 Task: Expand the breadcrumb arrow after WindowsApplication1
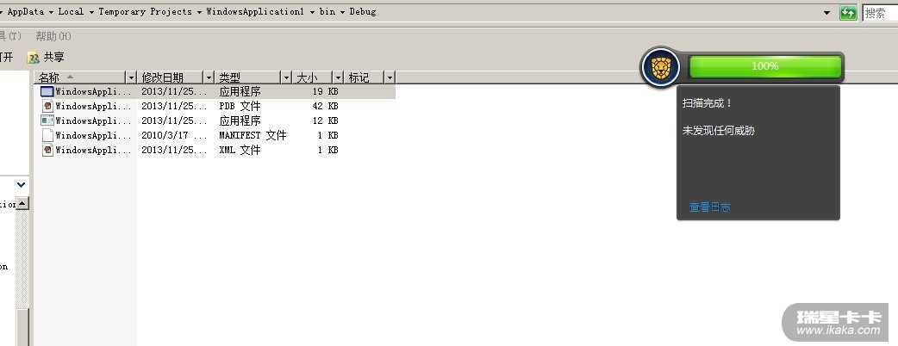pyautogui.click(x=312, y=12)
